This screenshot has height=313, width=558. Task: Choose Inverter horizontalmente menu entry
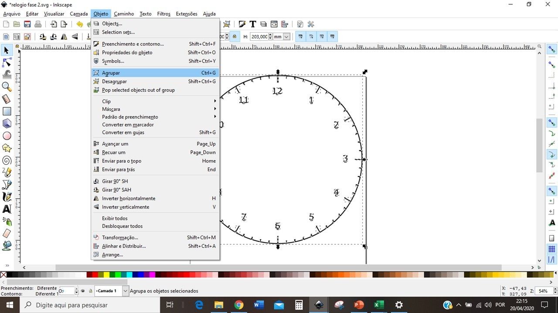pos(155,198)
